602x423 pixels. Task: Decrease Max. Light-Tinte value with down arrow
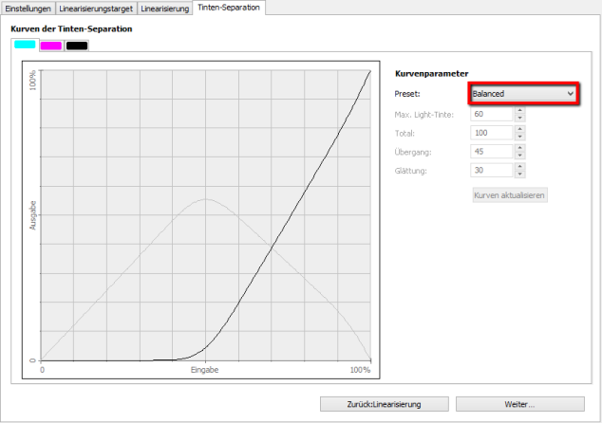click(519, 118)
